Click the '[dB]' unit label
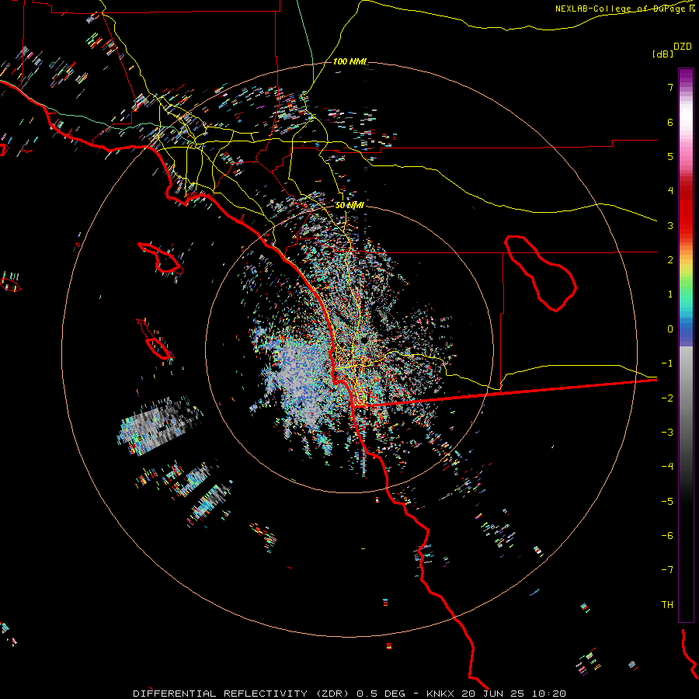This screenshot has height=699, width=699. [662, 54]
